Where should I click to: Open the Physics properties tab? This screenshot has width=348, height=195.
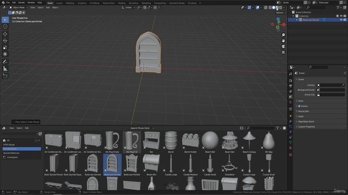290,132
